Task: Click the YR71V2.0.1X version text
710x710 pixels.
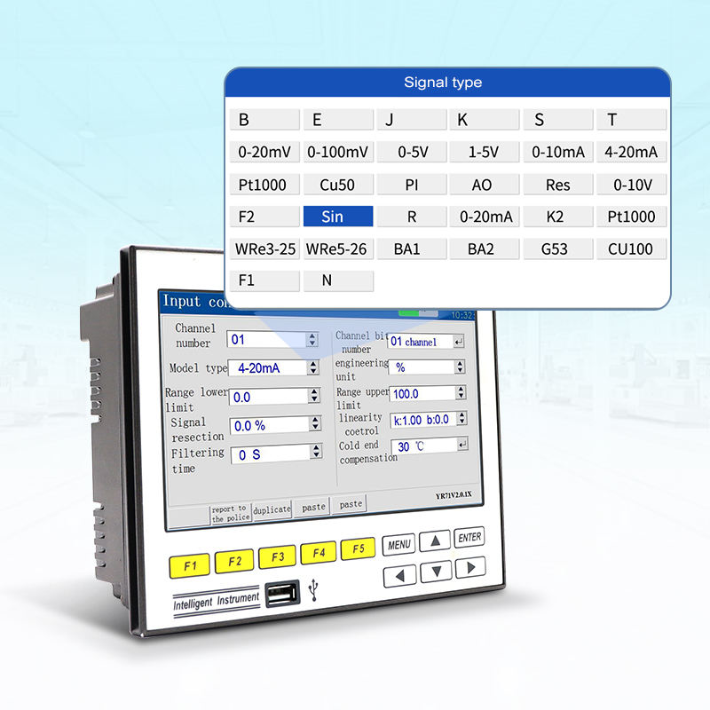Action: point(454,495)
